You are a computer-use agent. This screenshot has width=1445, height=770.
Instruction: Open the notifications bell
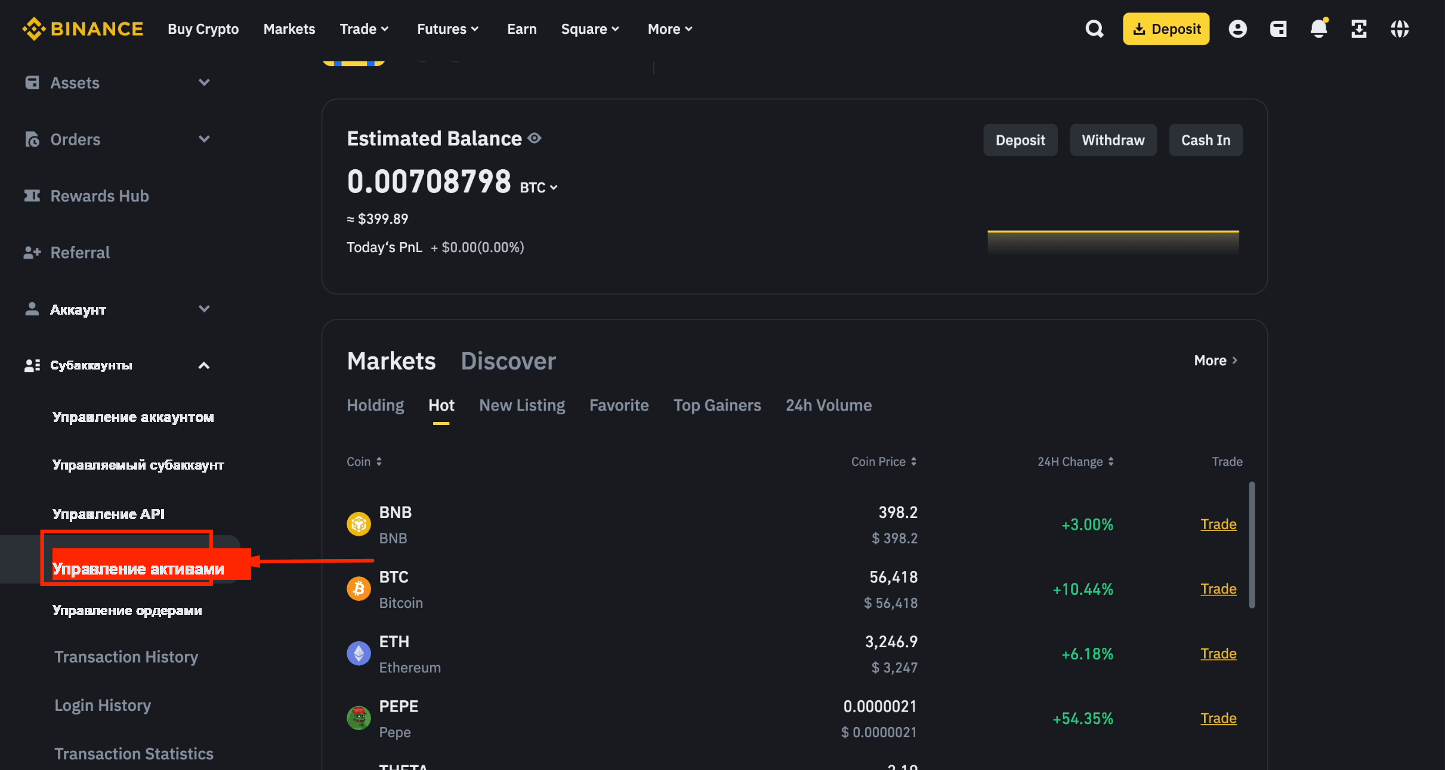[x=1319, y=29]
